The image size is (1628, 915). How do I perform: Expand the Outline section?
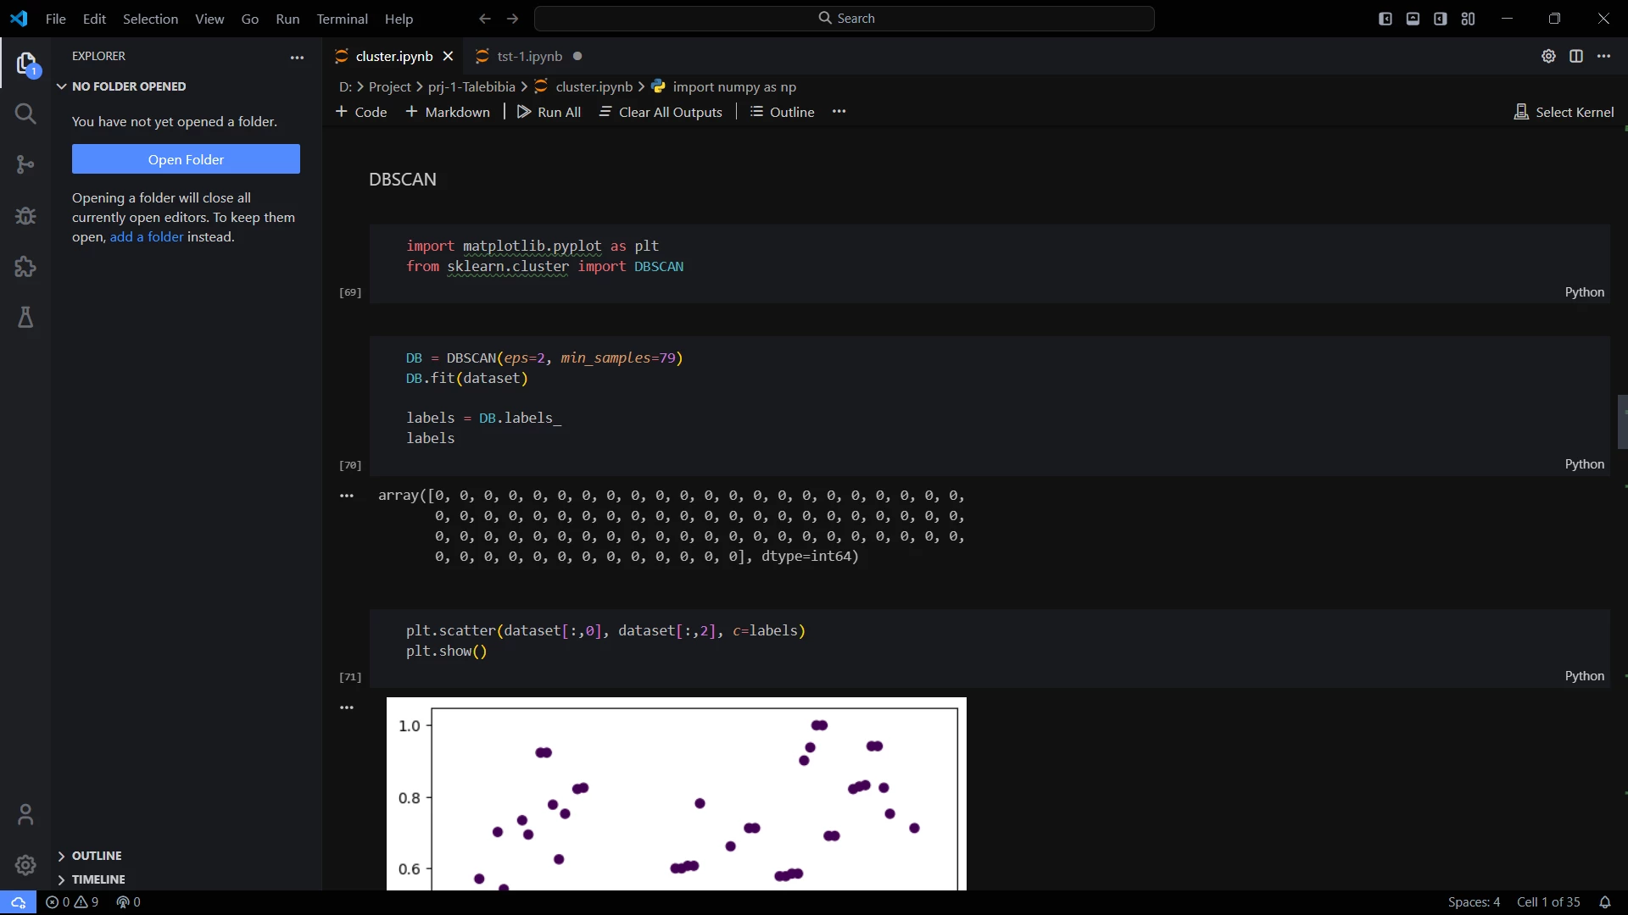tap(97, 856)
